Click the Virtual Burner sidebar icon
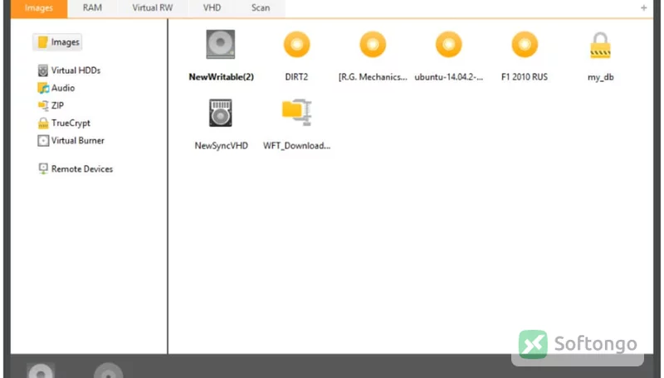Viewport: 664px width, 378px height. click(43, 140)
